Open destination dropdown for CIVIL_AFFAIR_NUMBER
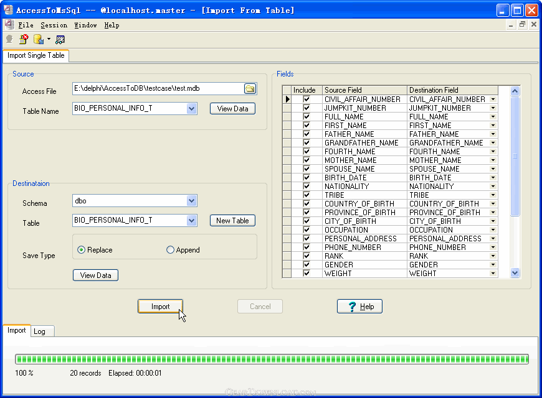The image size is (542, 398). tap(493, 99)
